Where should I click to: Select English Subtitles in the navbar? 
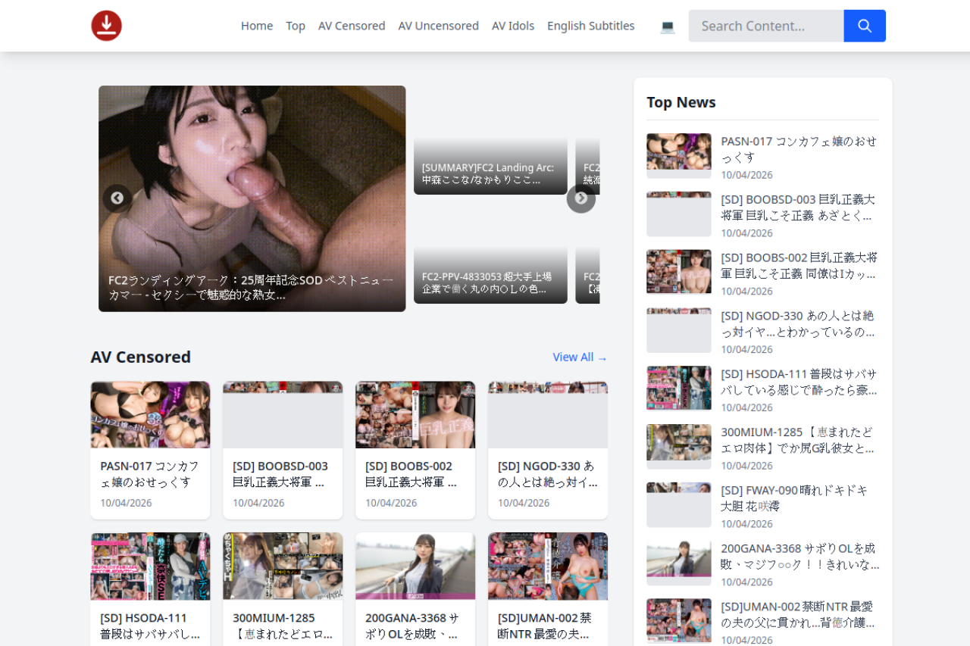591,26
